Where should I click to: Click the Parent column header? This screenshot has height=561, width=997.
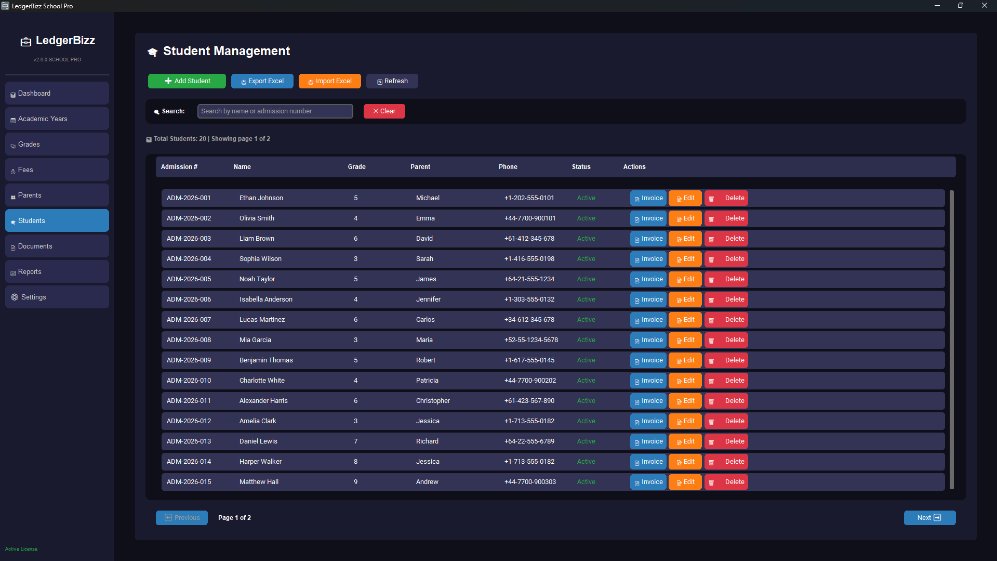tap(420, 167)
